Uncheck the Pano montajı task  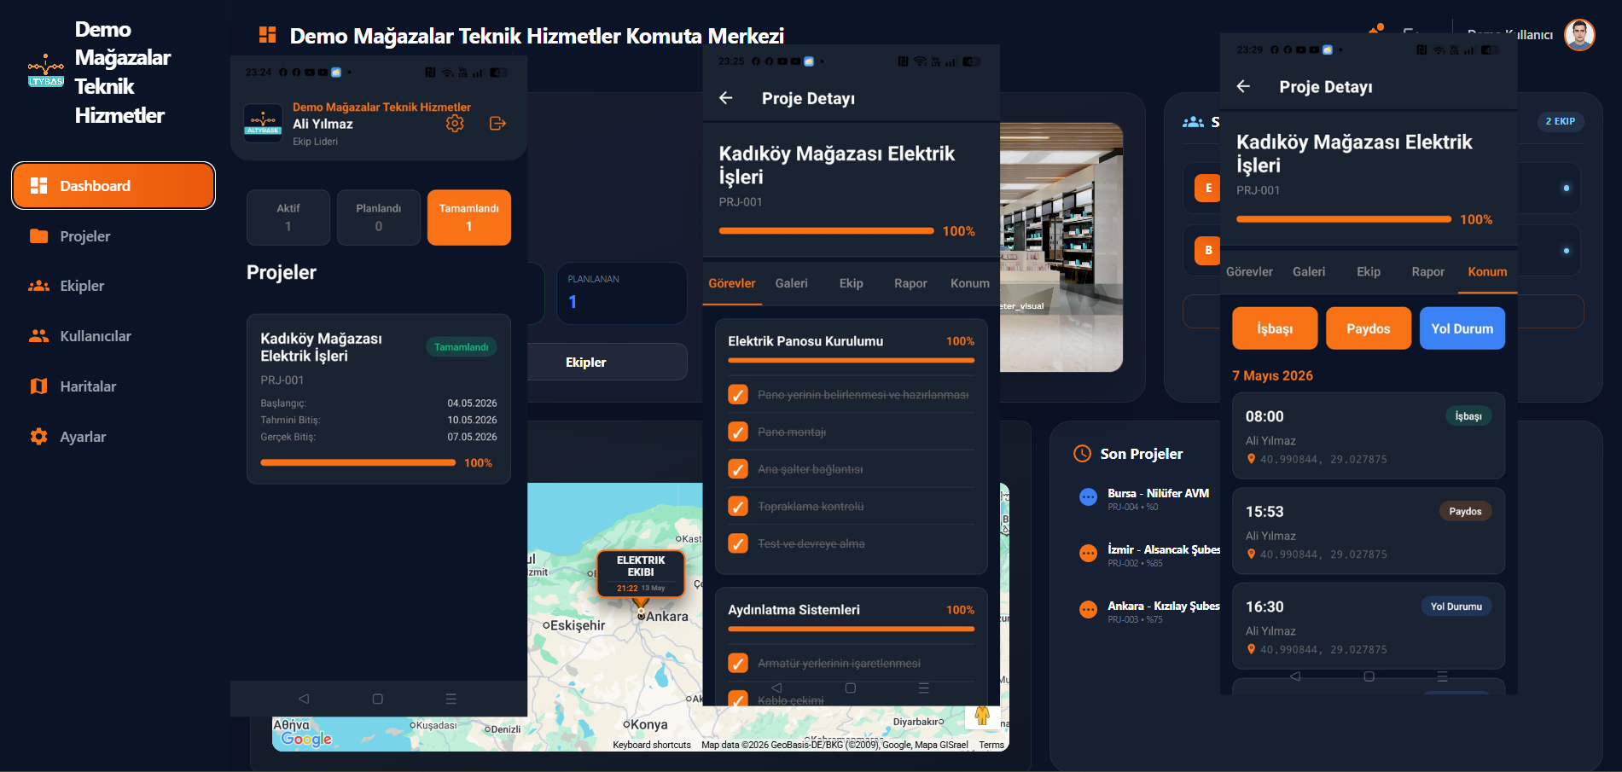tap(738, 432)
